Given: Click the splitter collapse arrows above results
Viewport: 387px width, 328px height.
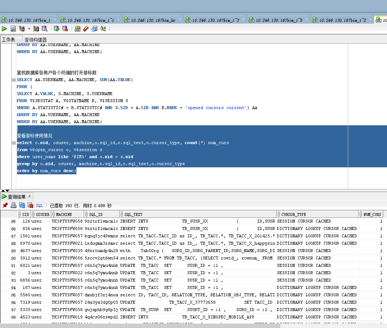Looking at the screenshot, I should (x=5, y=191).
